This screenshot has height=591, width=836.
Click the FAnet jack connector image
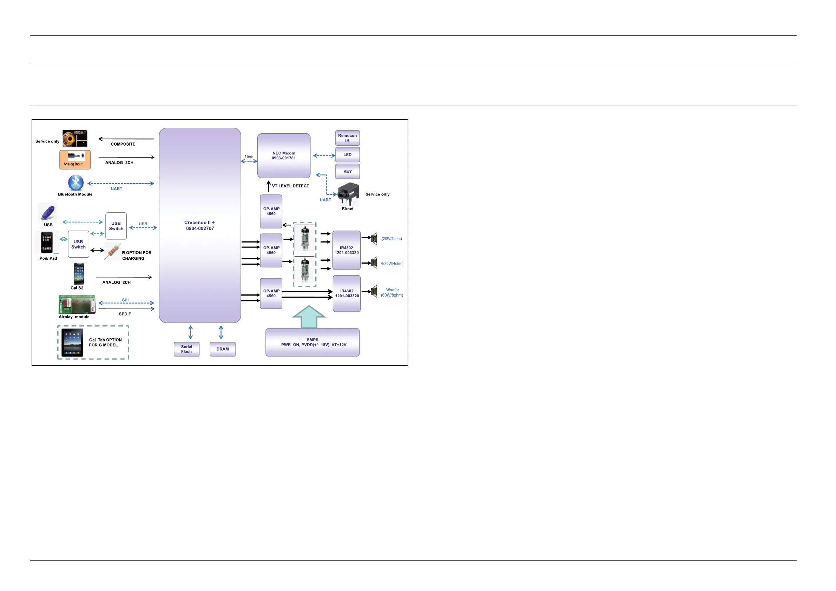point(348,194)
